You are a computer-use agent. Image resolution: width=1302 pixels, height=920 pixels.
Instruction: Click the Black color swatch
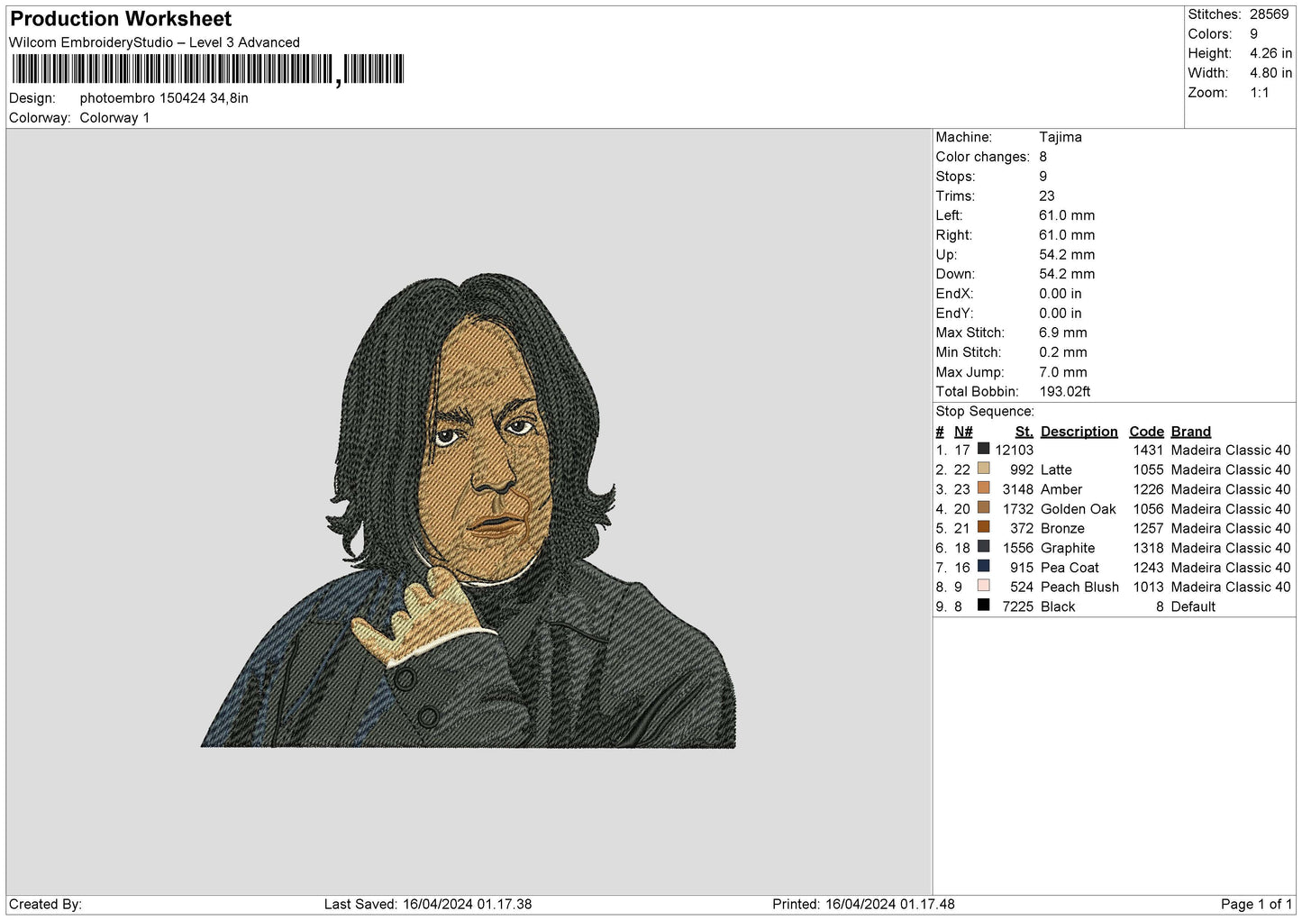point(983,605)
